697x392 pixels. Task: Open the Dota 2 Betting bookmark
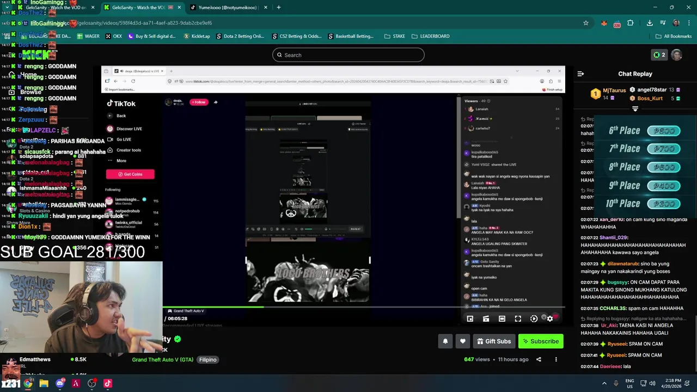point(240,36)
